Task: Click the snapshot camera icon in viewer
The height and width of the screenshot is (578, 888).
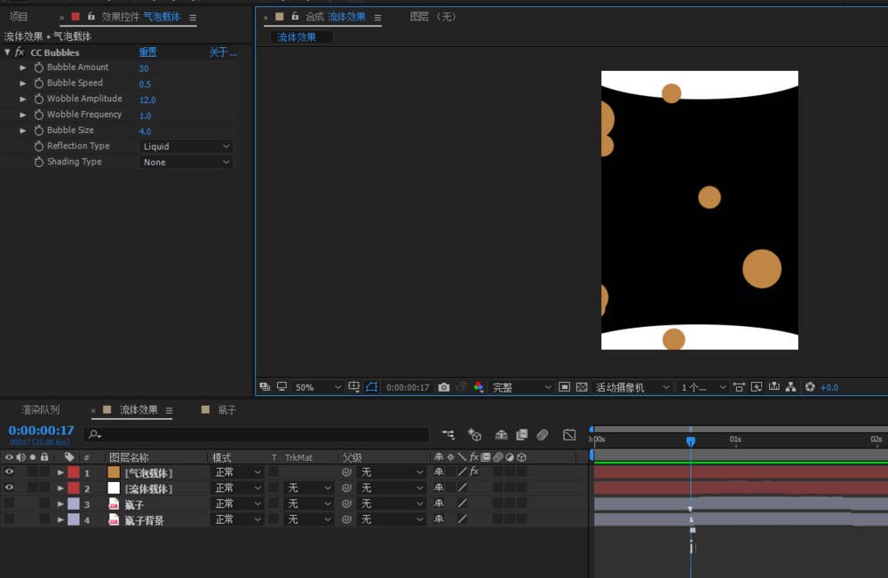Action: [444, 387]
